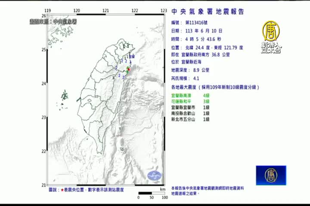Click the km distance scale bar
Image resolution: width=310 pixels, height=206 pixels.
click(x=151, y=194)
